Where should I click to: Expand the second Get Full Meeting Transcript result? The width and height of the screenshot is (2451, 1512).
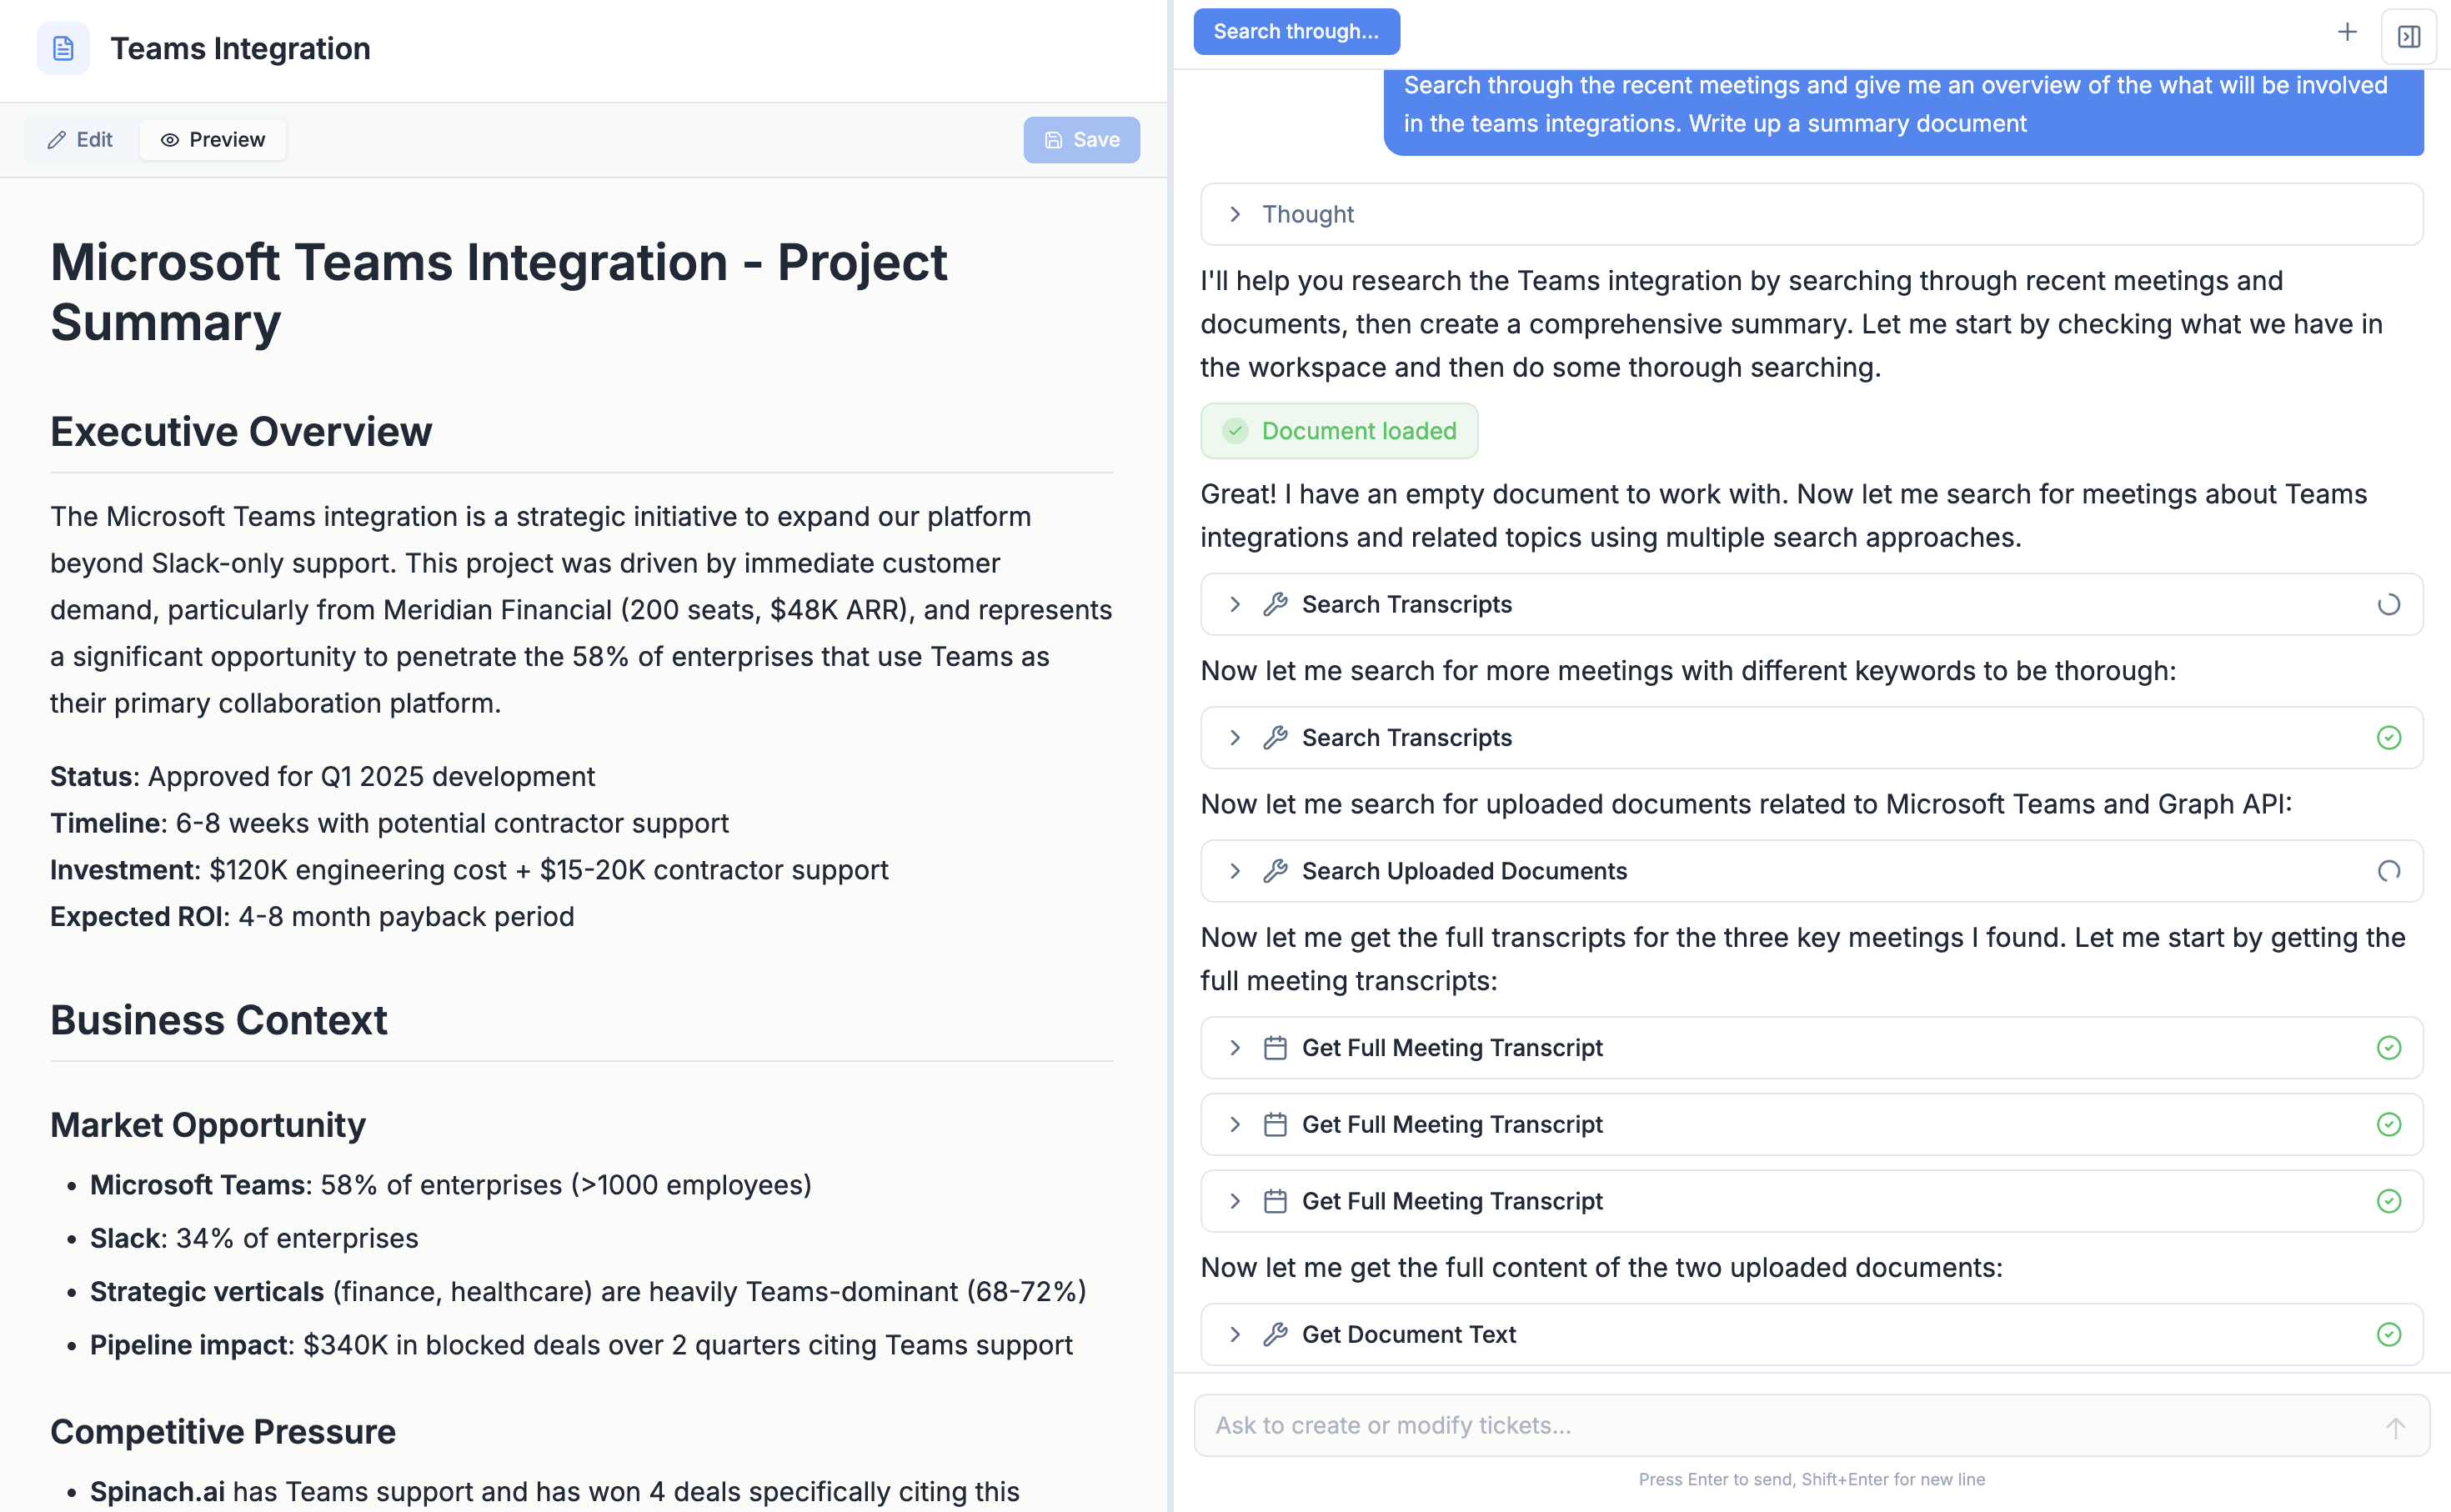[x=1236, y=1124]
